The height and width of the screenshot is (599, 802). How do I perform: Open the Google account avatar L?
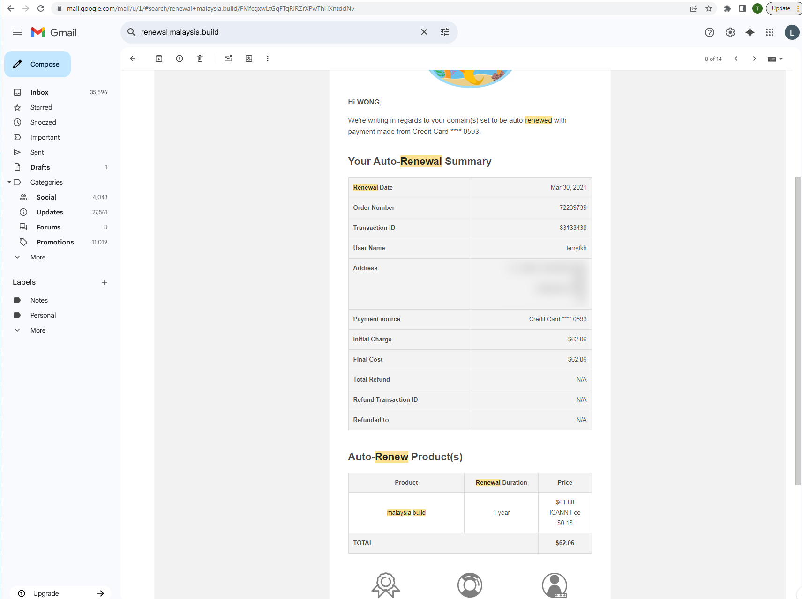coord(792,32)
